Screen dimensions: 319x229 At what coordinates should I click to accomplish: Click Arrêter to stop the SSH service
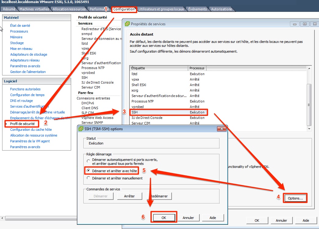click(129, 196)
